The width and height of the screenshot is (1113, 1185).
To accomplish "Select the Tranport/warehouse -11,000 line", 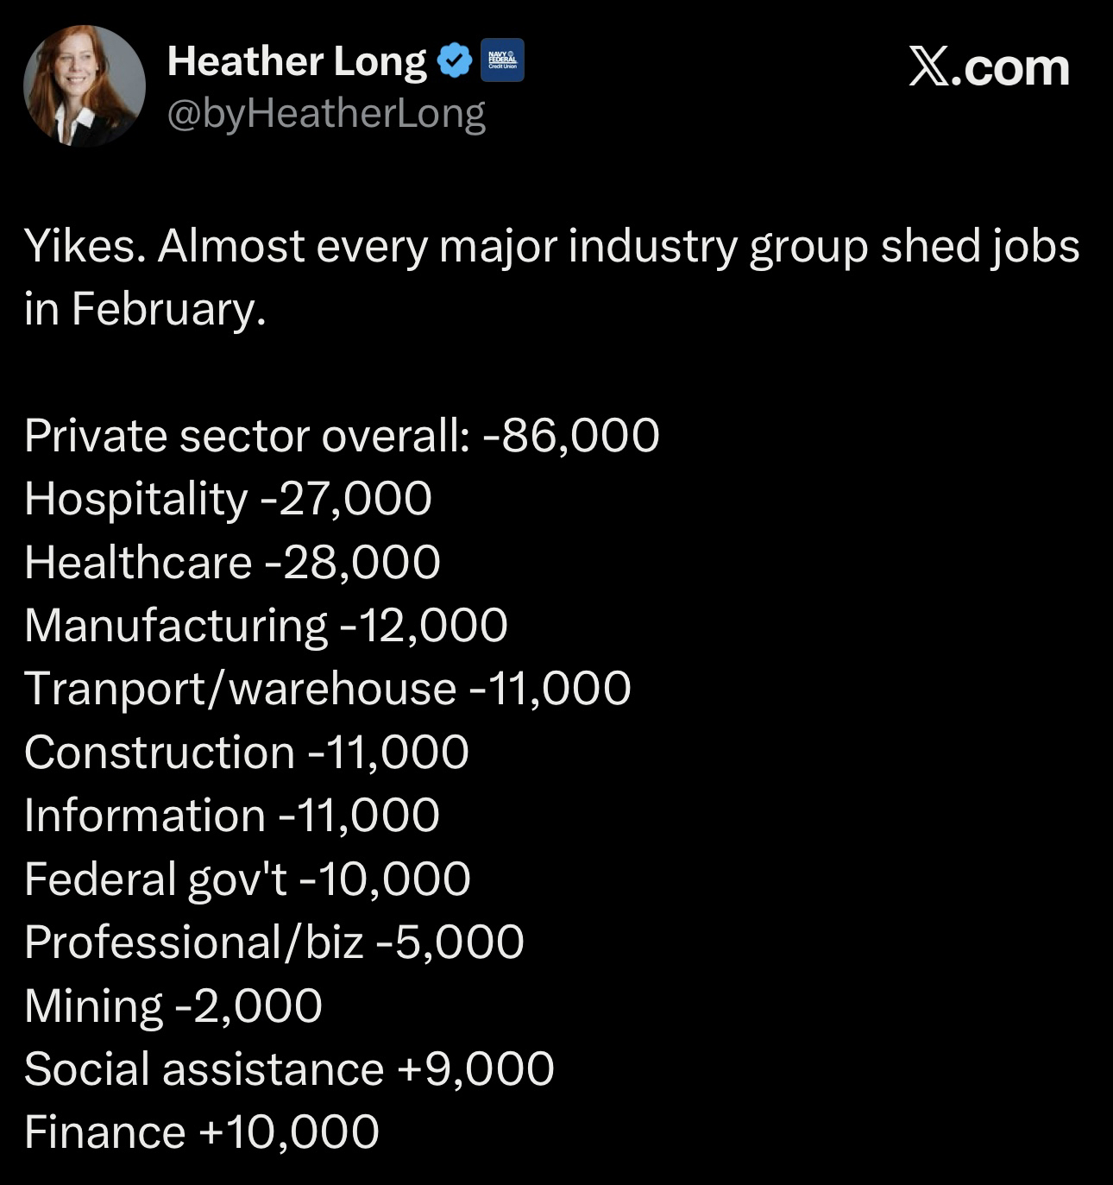I will tap(327, 689).
